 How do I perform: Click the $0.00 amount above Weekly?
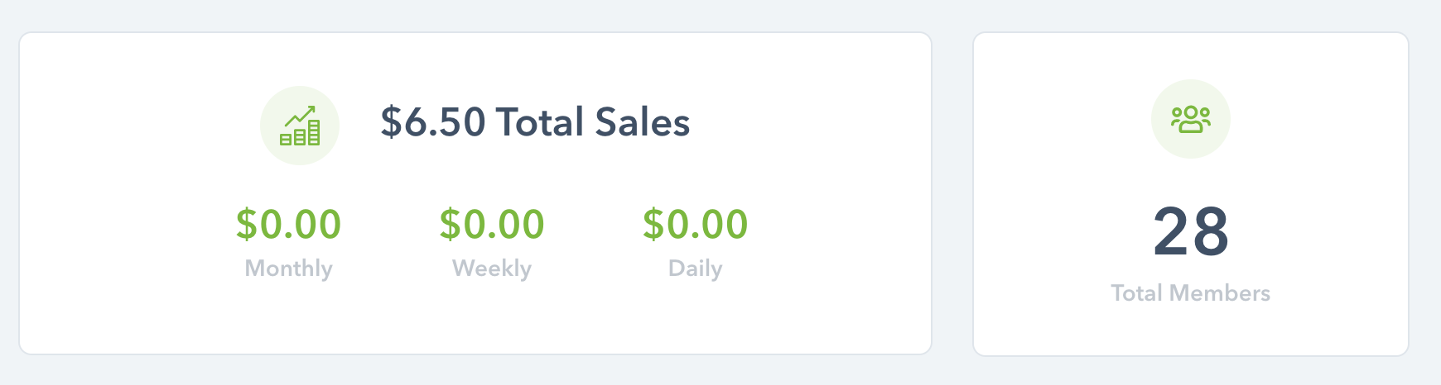pos(492,224)
